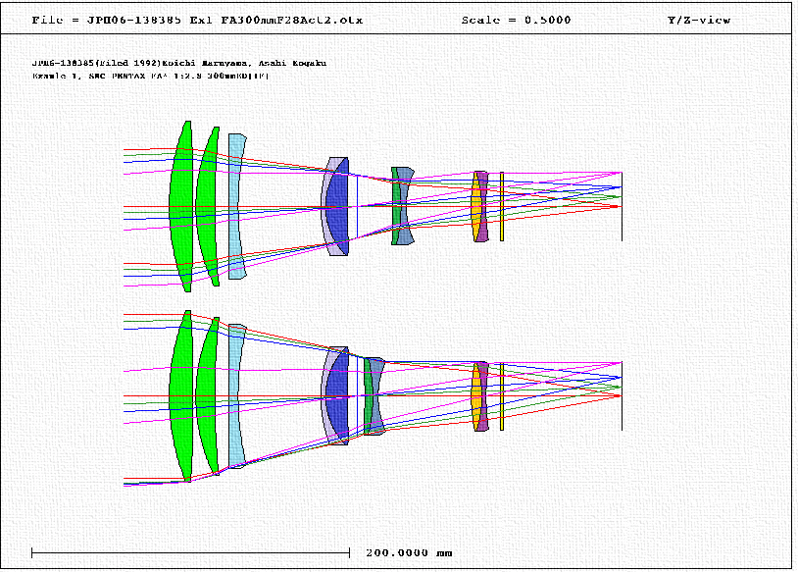This screenshot has width=798, height=572.
Task: Select the yellow-purple doublet in upper diagram
Action: coord(480,206)
